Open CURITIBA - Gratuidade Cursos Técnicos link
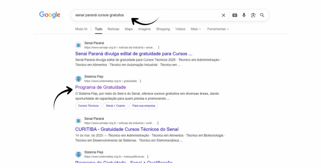This screenshot has height=168, width=321. (x=127, y=129)
